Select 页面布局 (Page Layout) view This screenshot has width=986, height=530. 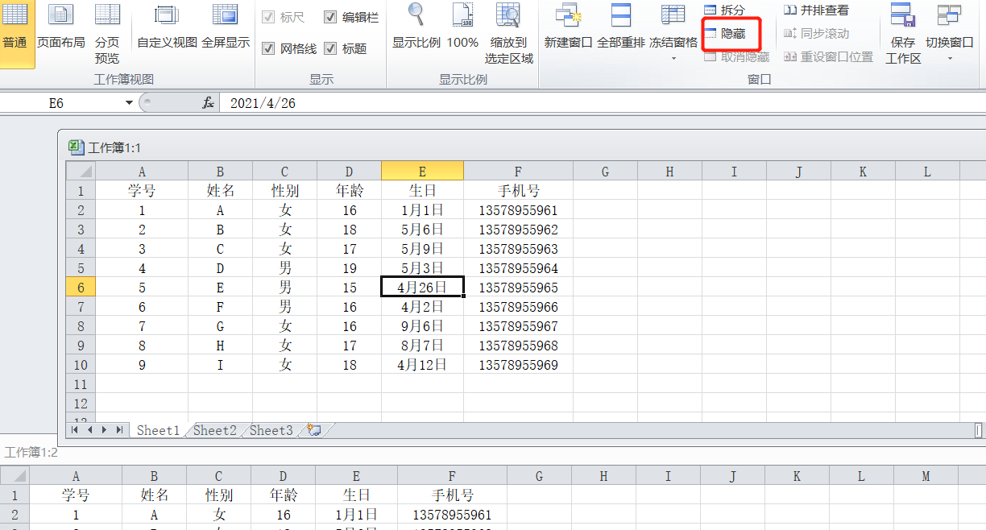pyautogui.click(x=61, y=28)
